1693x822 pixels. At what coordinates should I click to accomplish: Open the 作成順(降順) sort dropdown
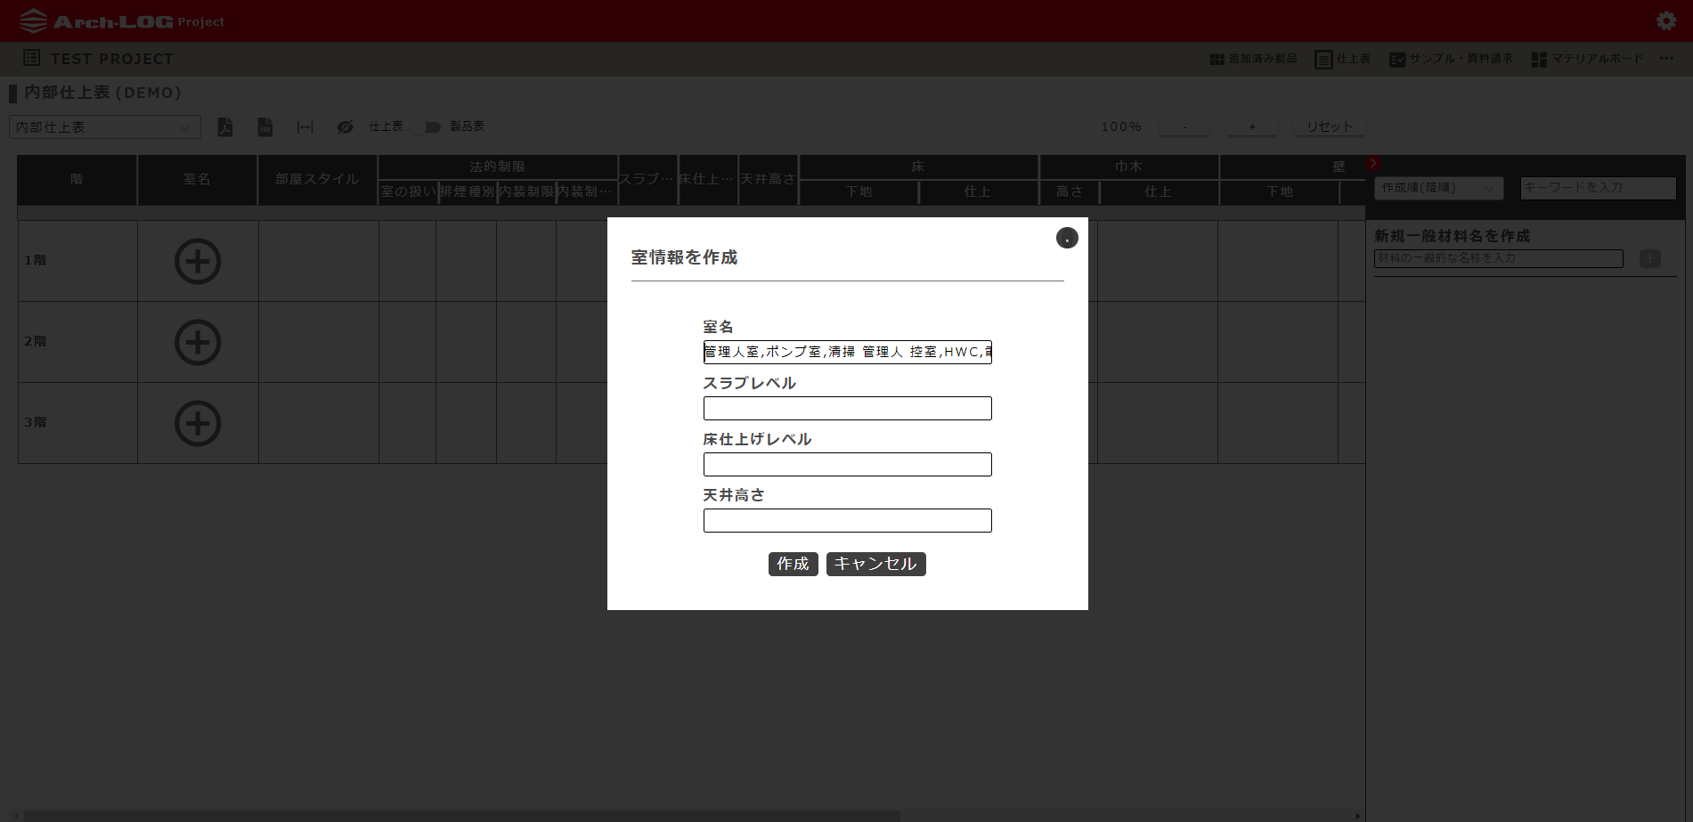tap(1439, 188)
